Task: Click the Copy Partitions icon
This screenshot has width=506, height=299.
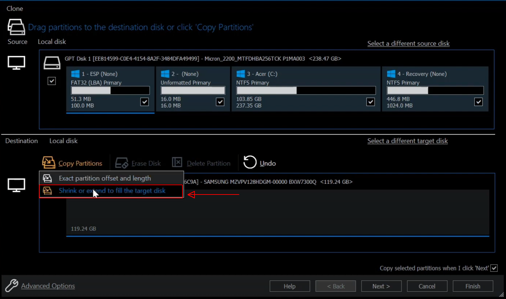Action: [x=48, y=162]
